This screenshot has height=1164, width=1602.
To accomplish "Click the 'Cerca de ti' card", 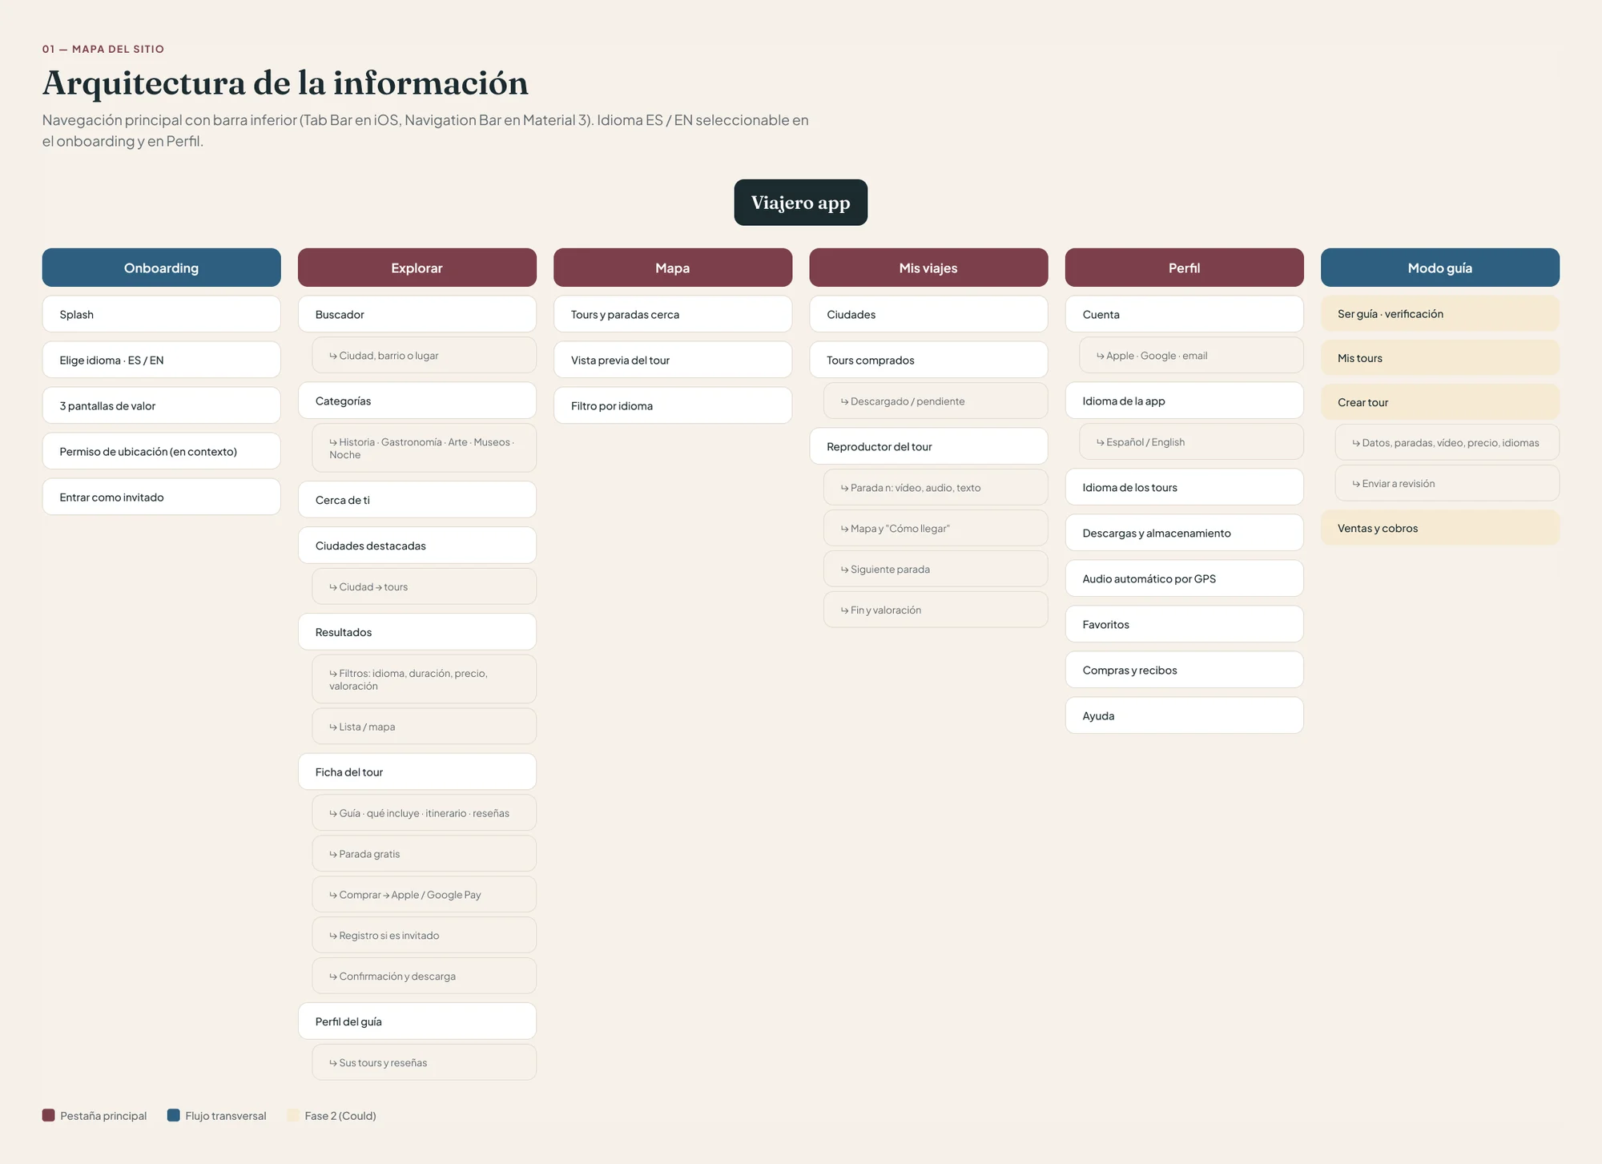I will tap(417, 500).
